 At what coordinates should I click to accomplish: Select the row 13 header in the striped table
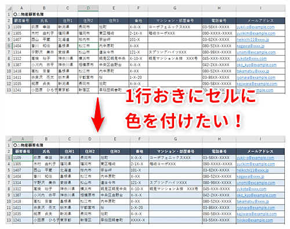pyautogui.click(x=9, y=220)
